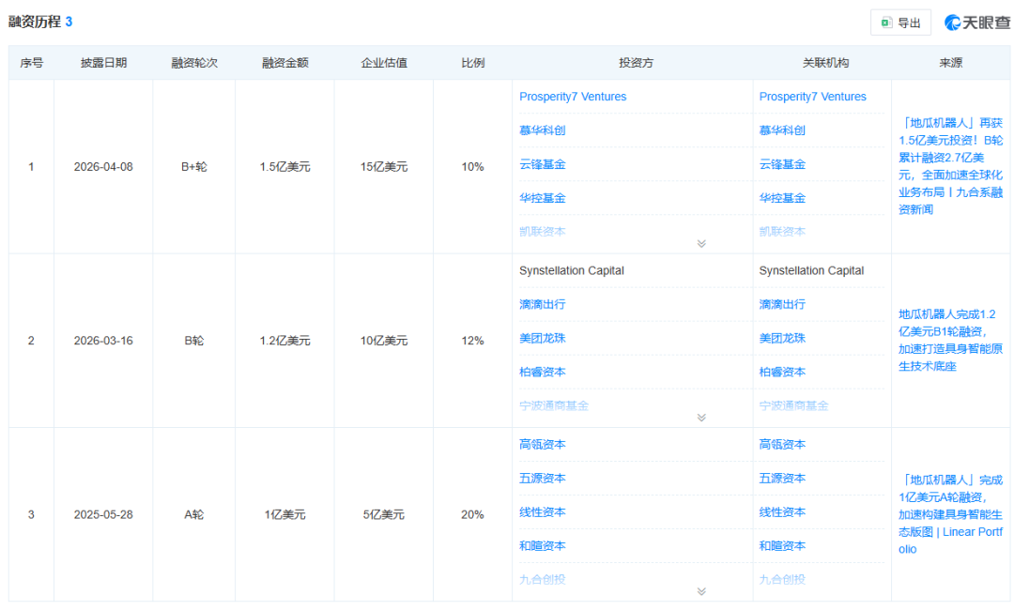Open the A轮 Linear Portfolio source article
Image resolution: width=1014 pixels, height=610 pixels.
pos(950,513)
